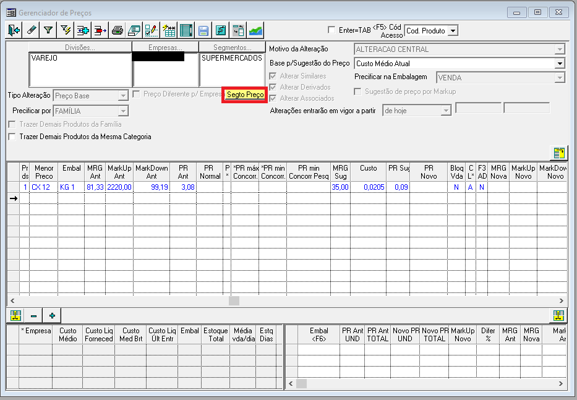577x400 pixels.
Task: Open the Tipo Alteração dropdown
Action: tap(123, 96)
